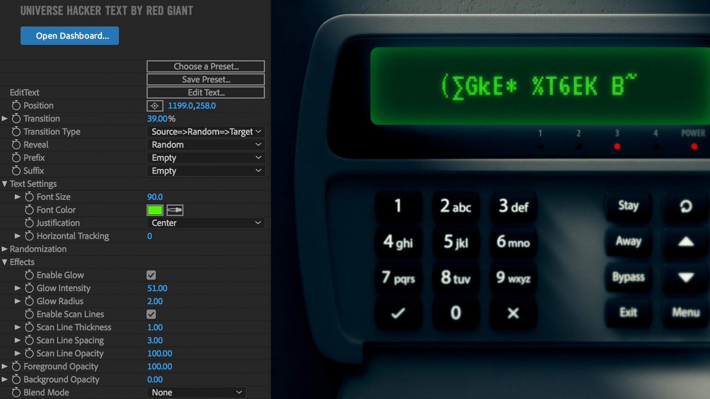Click the Foreground Opacity value 100.00

pyautogui.click(x=159, y=366)
